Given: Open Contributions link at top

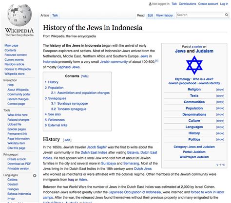Looking at the screenshot, I should pyautogui.click(x=188, y=4).
